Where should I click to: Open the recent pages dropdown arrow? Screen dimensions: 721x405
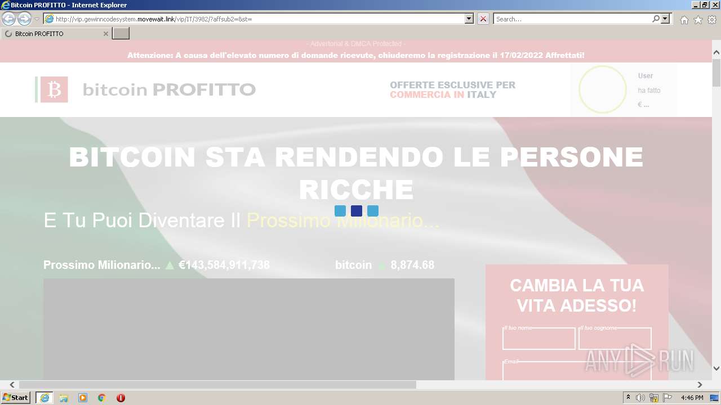point(37,19)
